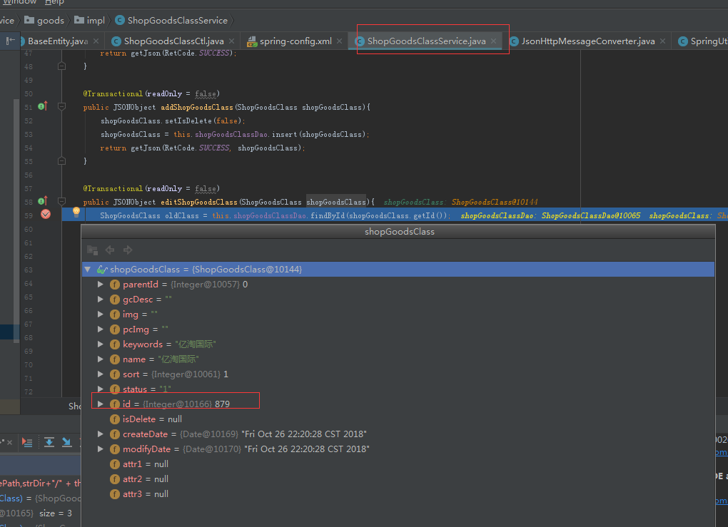The image size is (728, 527).
Task: Click the addShopGoodsClass method name
Action: tap(197, 107)
